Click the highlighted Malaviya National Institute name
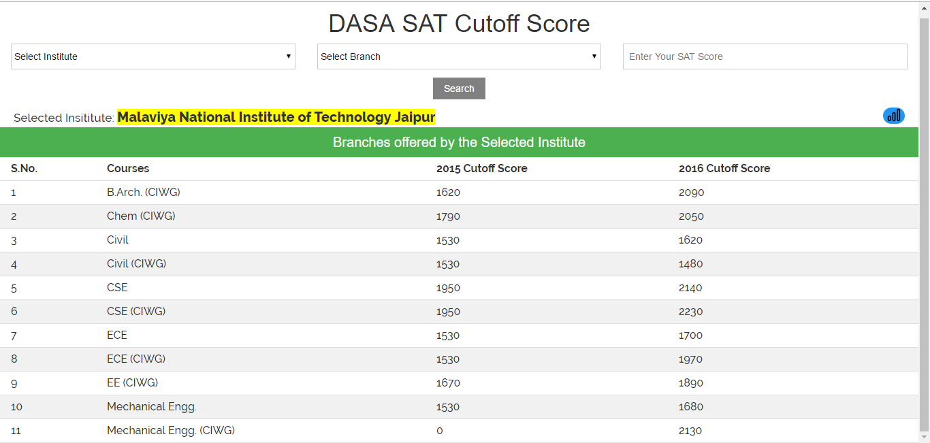This screenshot has width=930, height=443. pos(276,117)
